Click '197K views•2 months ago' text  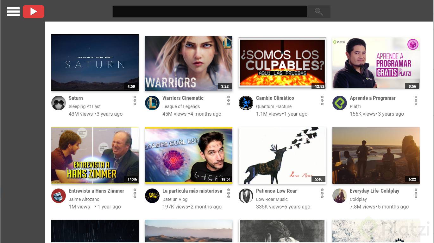click(x=192, y=207)
